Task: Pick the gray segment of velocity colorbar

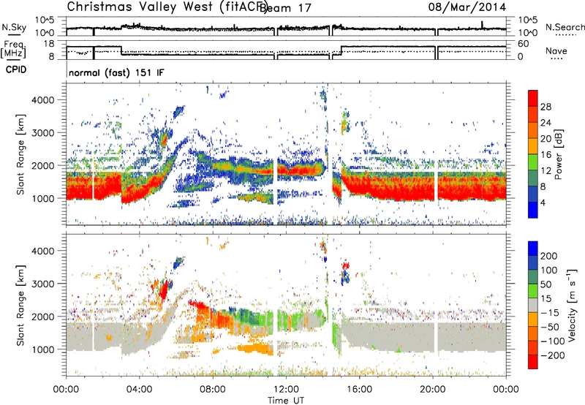Action: tap(533, 306)
